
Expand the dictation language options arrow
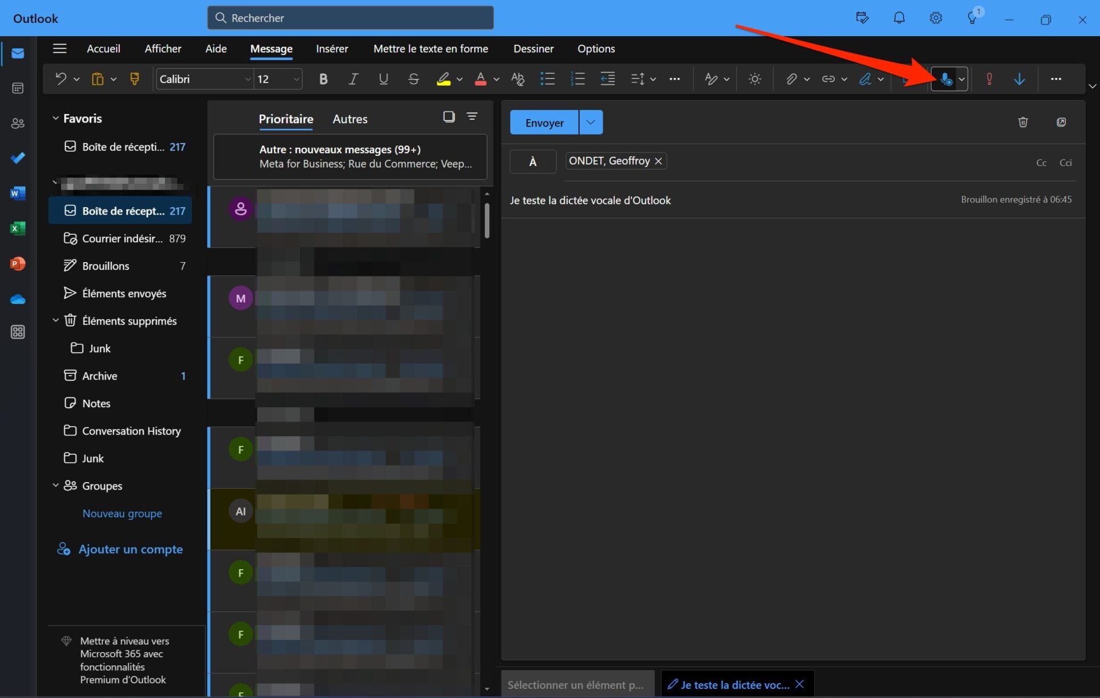pyautogui.click(x=962, y=79)
